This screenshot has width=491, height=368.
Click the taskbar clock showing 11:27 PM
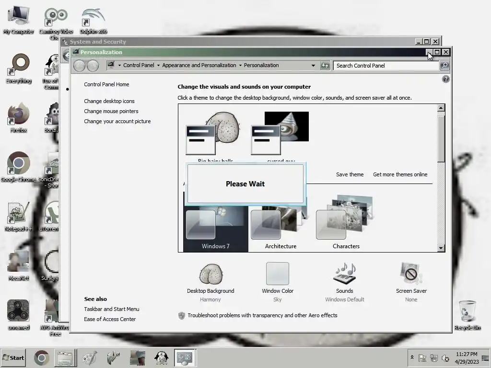467,357
